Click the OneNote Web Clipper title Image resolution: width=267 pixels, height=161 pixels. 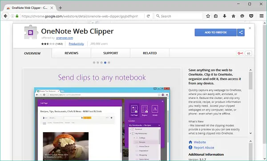point(77,31)
